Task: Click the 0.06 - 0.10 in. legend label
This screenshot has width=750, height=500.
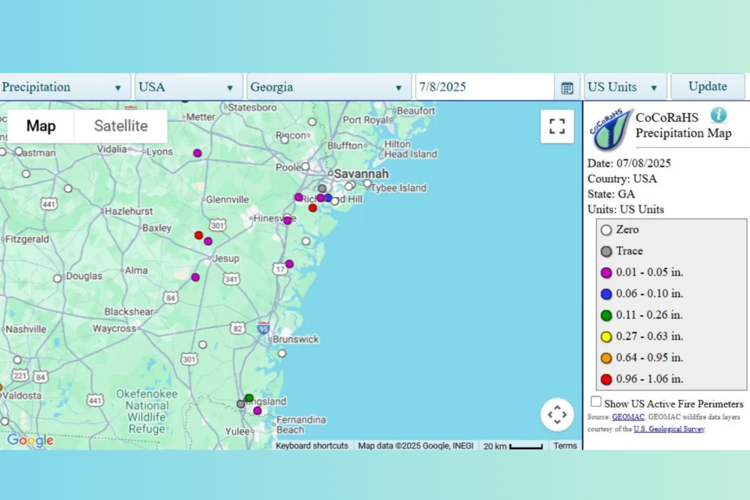Action: pyautogui.click(x=649, y=293)
